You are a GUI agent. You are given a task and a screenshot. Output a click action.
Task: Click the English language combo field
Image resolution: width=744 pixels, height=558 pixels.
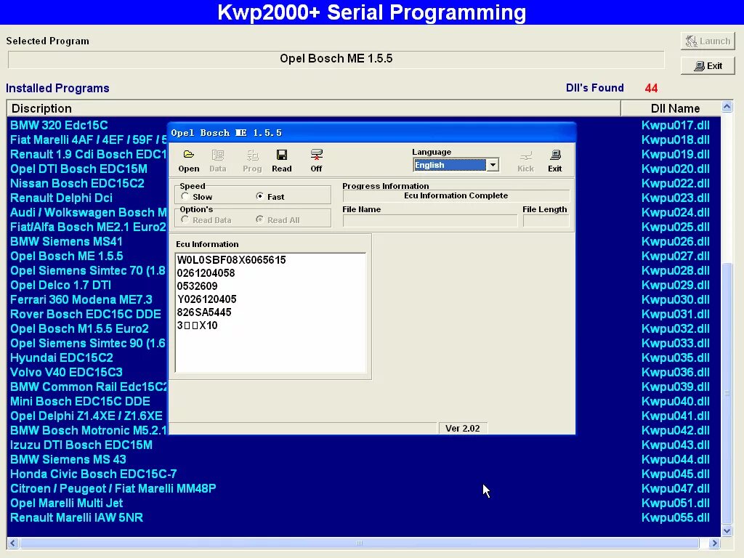450,165
